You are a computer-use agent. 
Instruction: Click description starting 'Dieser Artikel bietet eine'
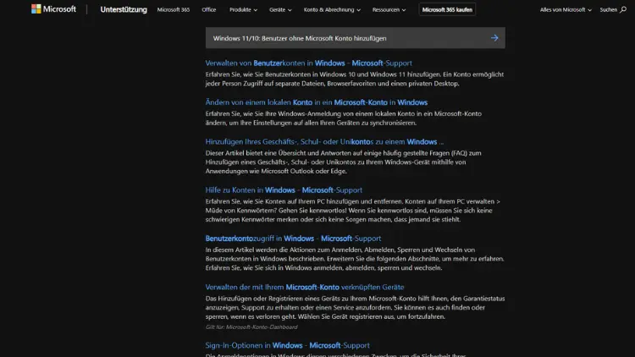tap(344, 162)
